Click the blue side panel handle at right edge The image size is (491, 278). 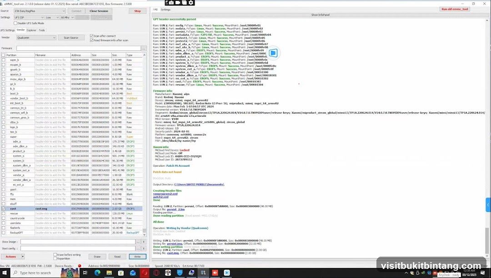488,205
